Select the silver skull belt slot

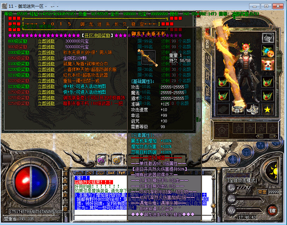point(238,109)
